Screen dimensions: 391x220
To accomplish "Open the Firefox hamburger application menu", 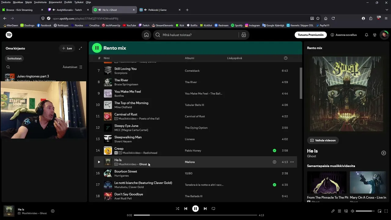I will click(386, 18).
